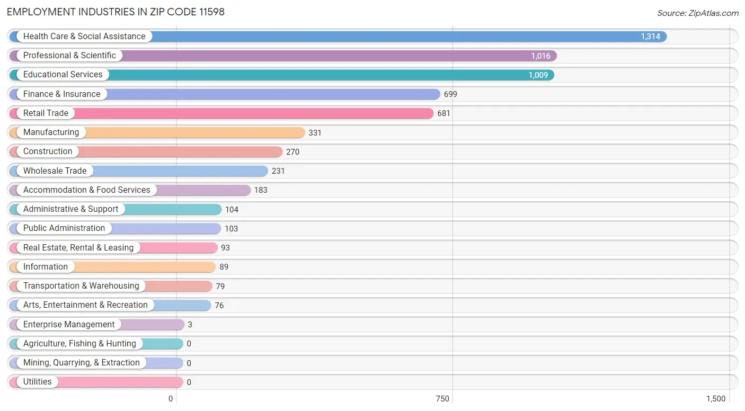Click the Accommodation & Food Services label

[x=87, y=190]
